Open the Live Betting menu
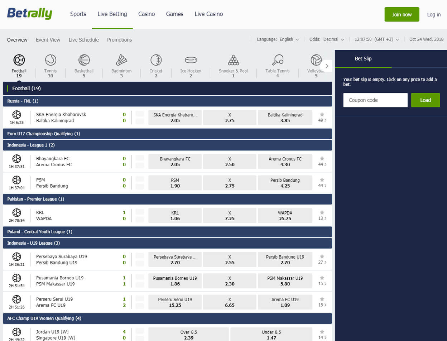447x341 pixels. tap(112, 14)
